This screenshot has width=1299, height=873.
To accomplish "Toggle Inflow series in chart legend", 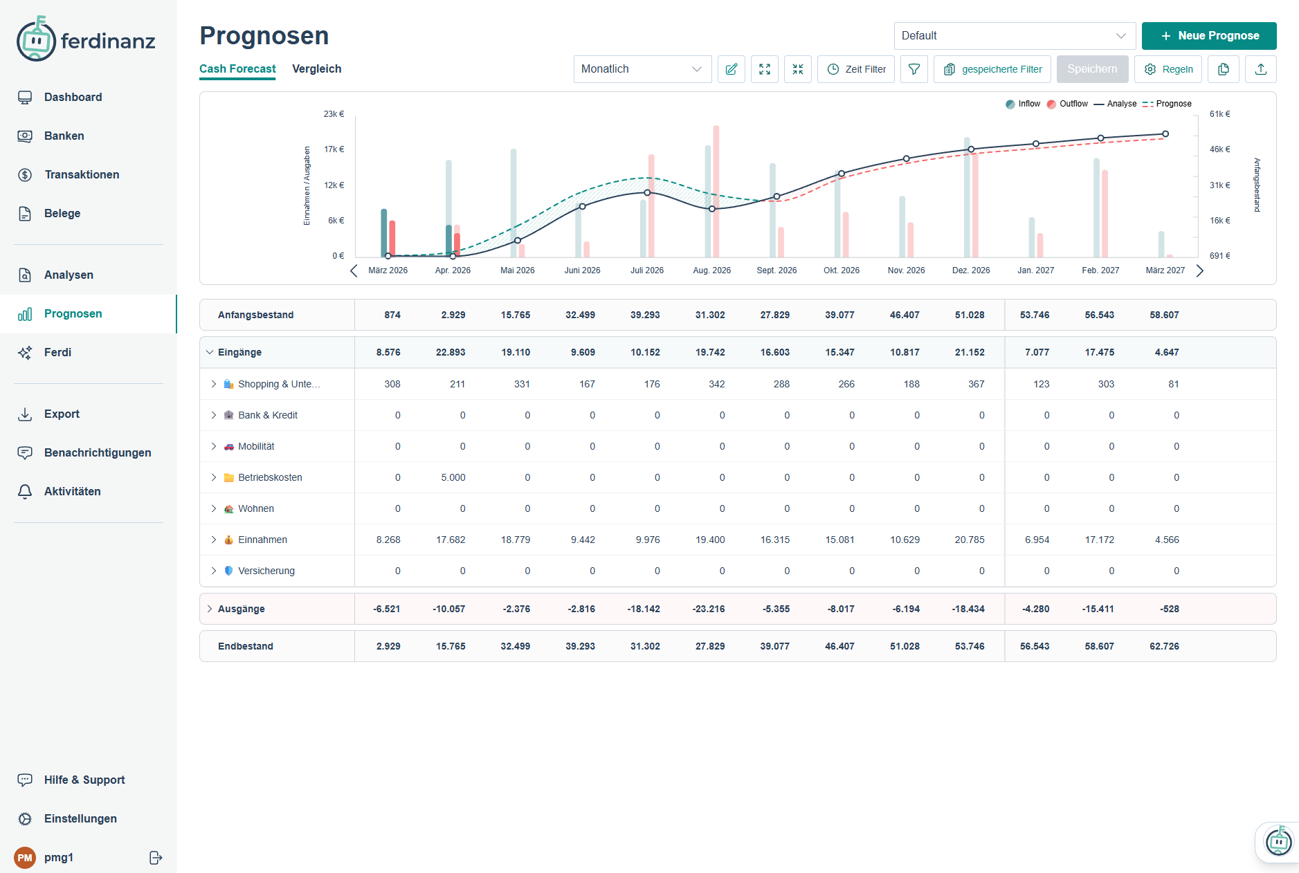I will (x=1023, y=104).
